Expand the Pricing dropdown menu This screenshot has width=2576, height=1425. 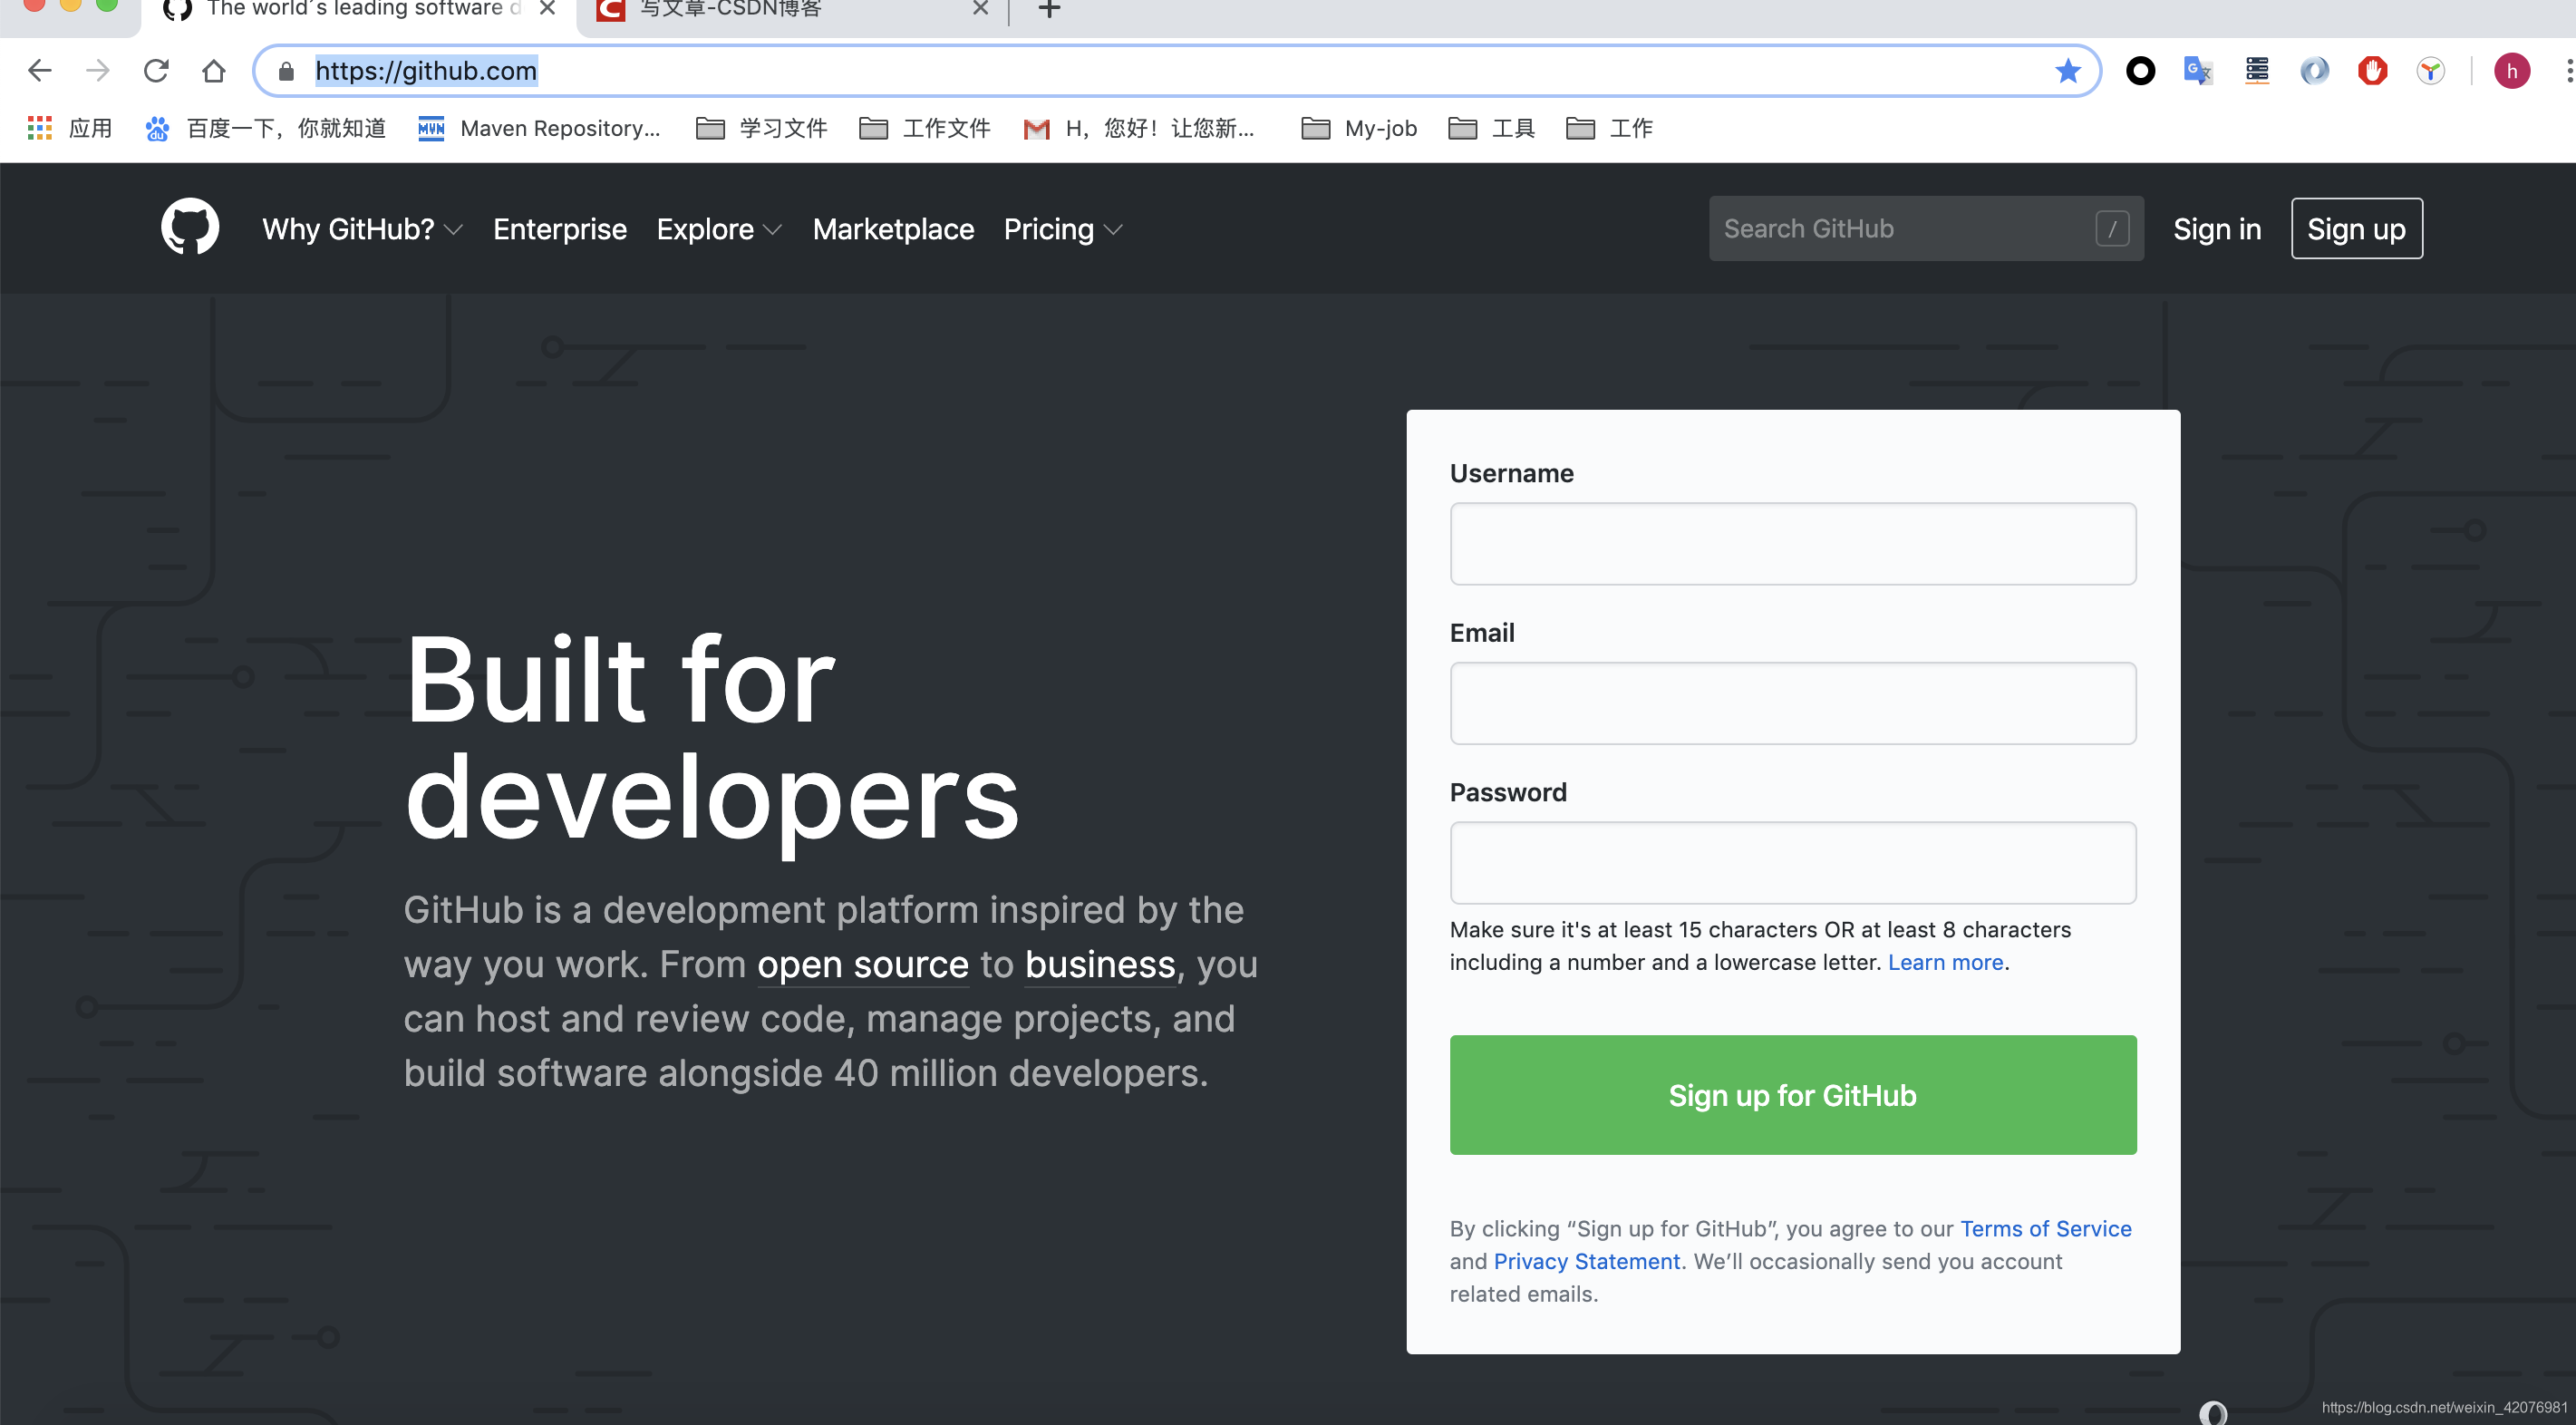pos(1061,228)
